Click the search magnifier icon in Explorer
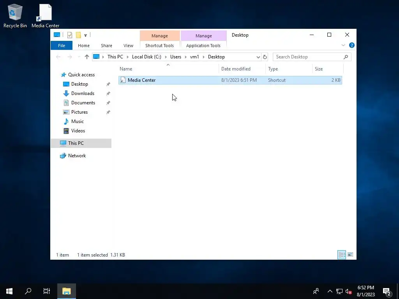This screenshot has width=399, height=299. tap(346, 57)
